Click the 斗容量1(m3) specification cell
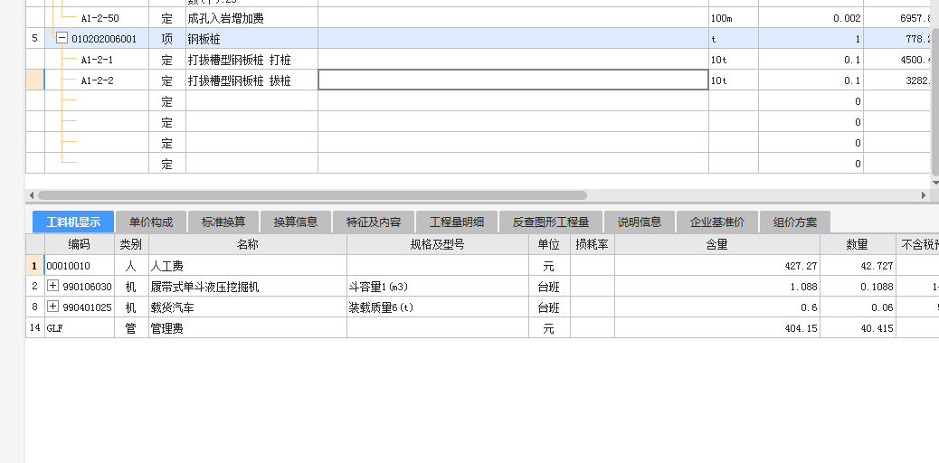 [x=437, y=287]
